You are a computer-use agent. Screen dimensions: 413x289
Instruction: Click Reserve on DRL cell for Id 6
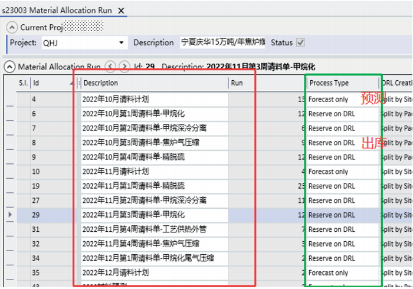341,114
